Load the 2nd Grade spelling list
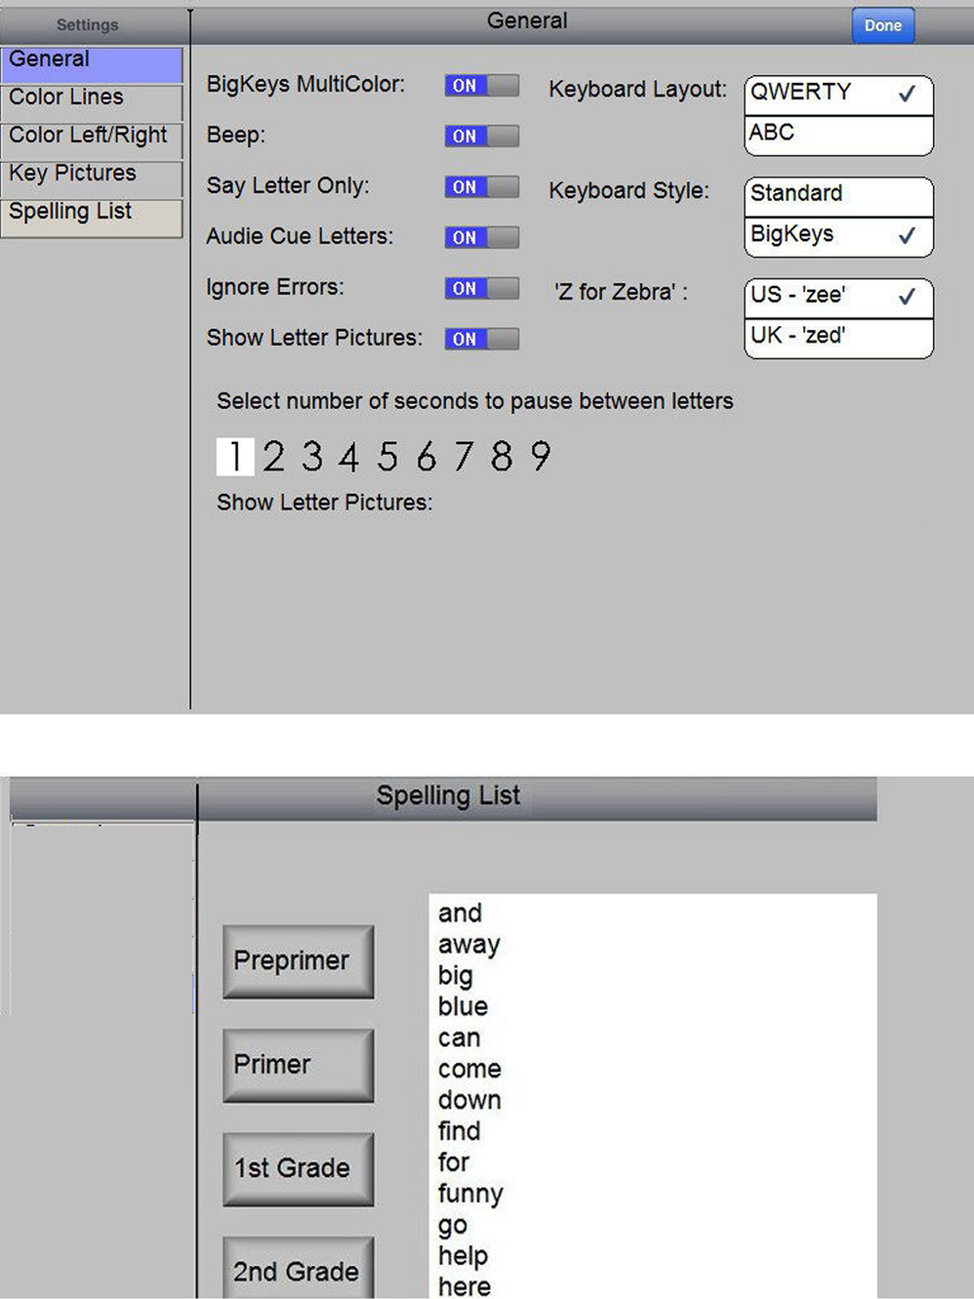This screenshot has width=974, height=1299. (x=298, y=1268)
